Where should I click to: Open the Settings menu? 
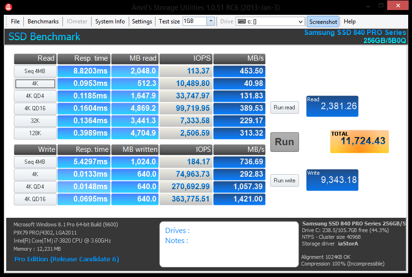click(142, 21)
